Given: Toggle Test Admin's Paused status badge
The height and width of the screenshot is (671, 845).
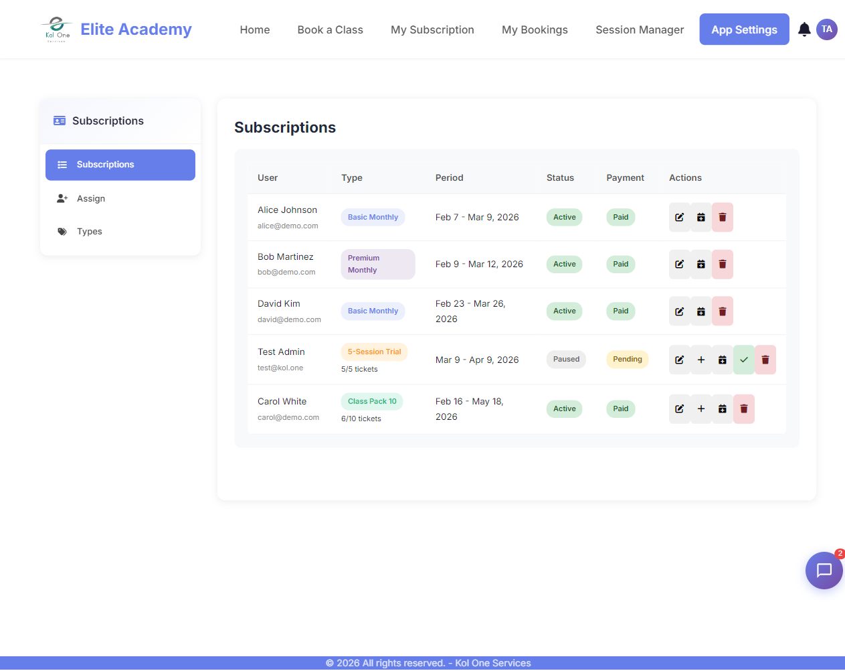Looking at the screenshot, I should tap(565, 359).
